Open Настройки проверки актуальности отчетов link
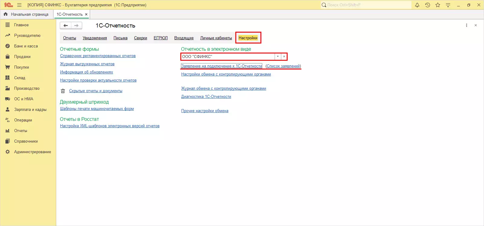484x226 pixels. 98,80
